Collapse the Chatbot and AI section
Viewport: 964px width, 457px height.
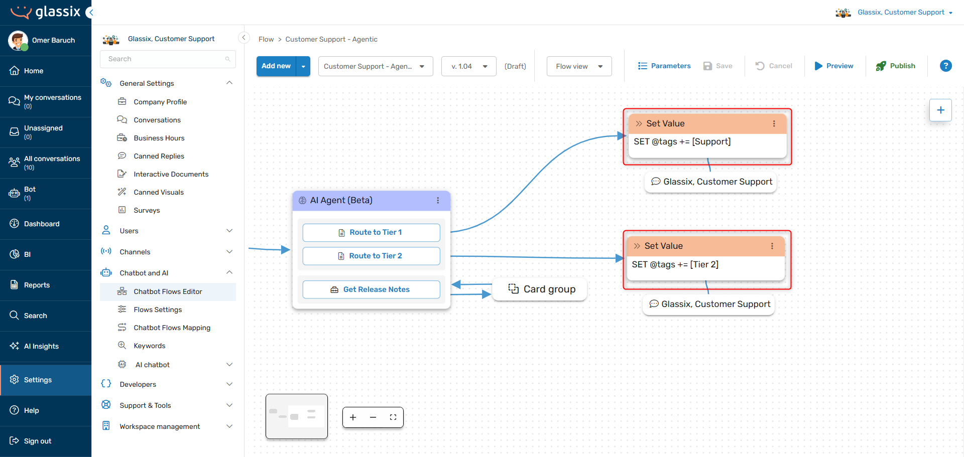tap(229, 272)
